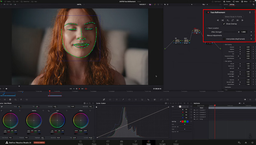This screenshot has height=145, width=256.
Task: Switch to the Library tab
Action: click(x=226, y=4)
